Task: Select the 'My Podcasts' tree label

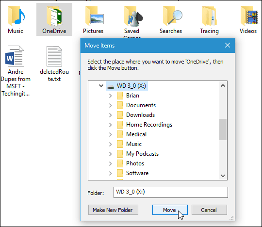Action: (x=142, y=154)
